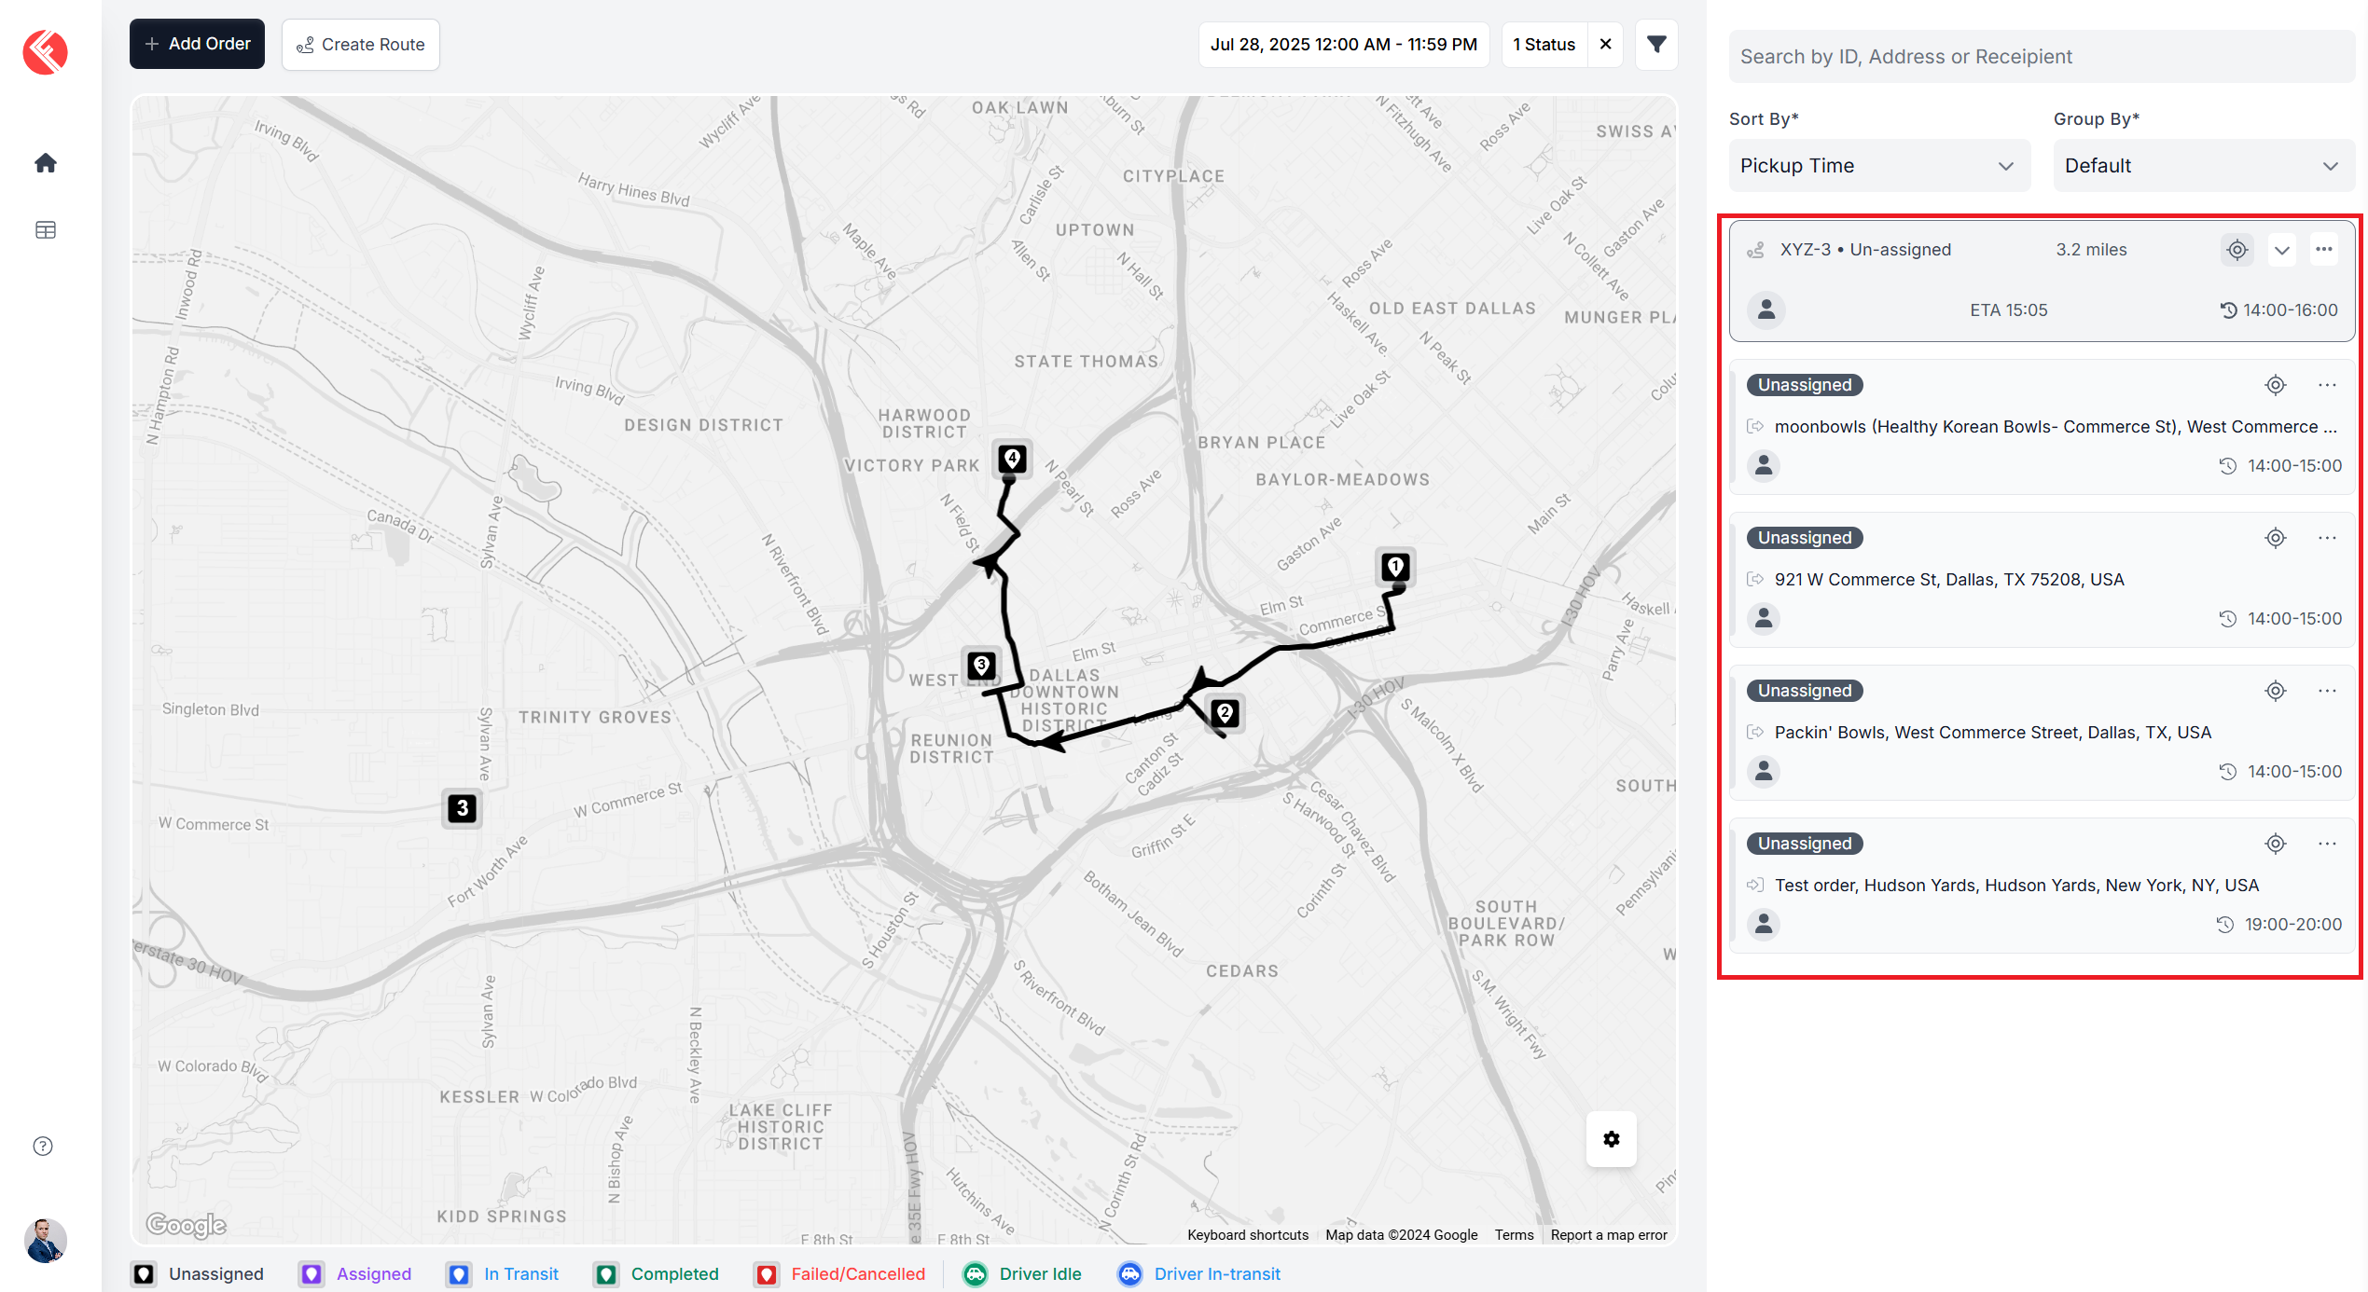Open the Sort By Pickup Time dropdown

1878,166
